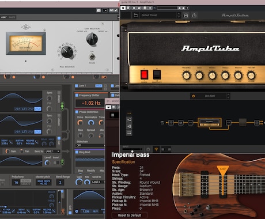265x219 pixels.
Task: Save preset using AmpliTube download-arrow icon
Action: [185, 15]
